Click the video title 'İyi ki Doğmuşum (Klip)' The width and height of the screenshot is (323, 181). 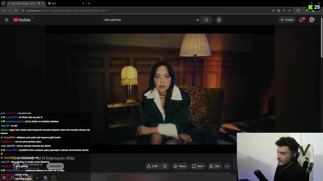(x=56, y=158)
